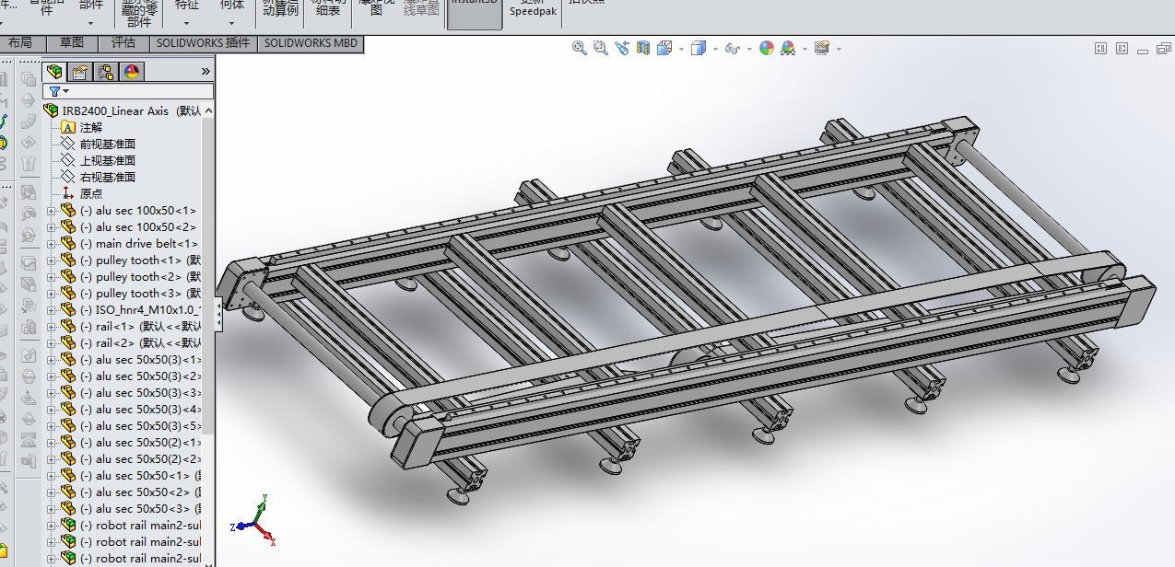Open Hide/Show Items dropdown arrow
Viewport: 1175px width, 567px height.
click(x=749, y=49)
